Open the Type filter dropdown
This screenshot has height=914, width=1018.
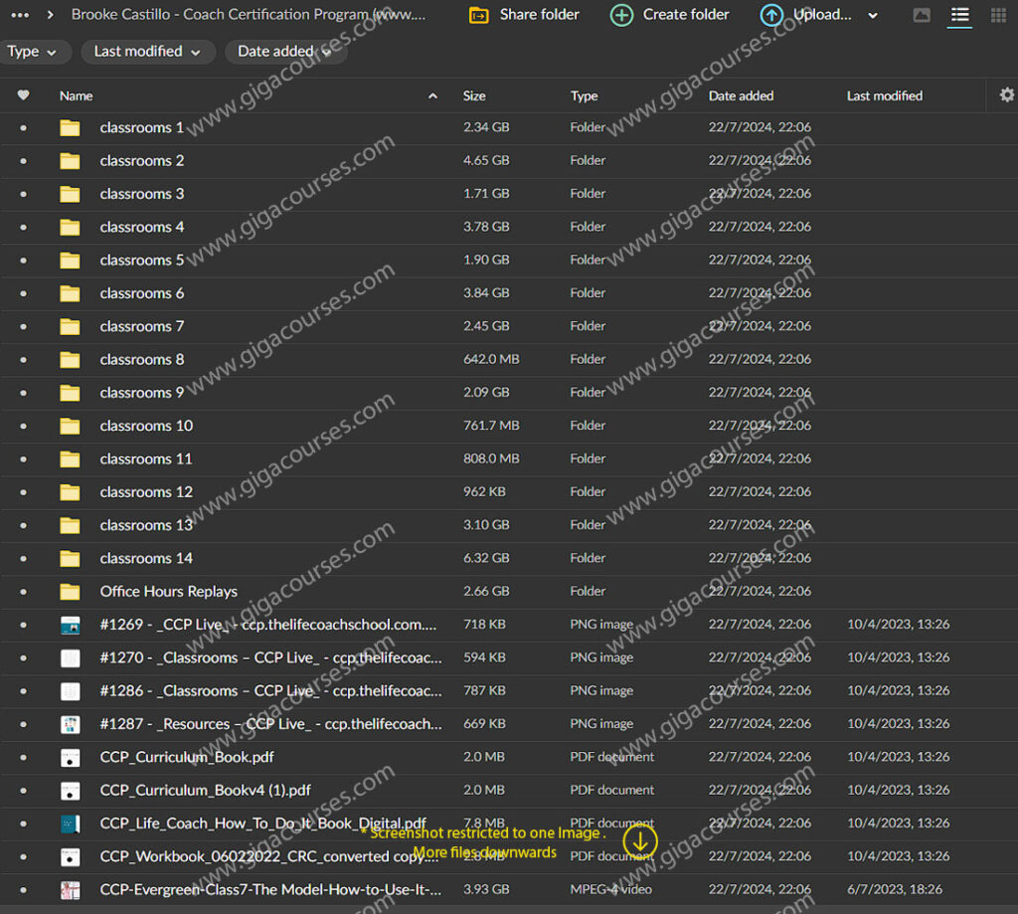click(x=37, y=52)
